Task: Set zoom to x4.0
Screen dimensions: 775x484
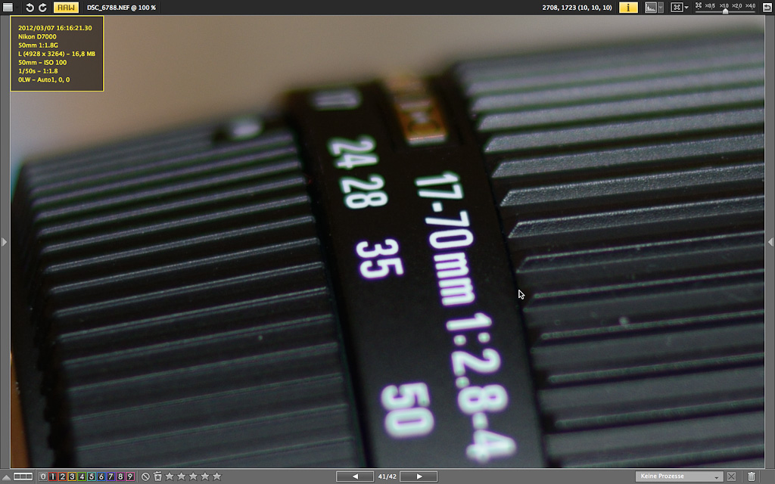Action: [x=750, y=6]
